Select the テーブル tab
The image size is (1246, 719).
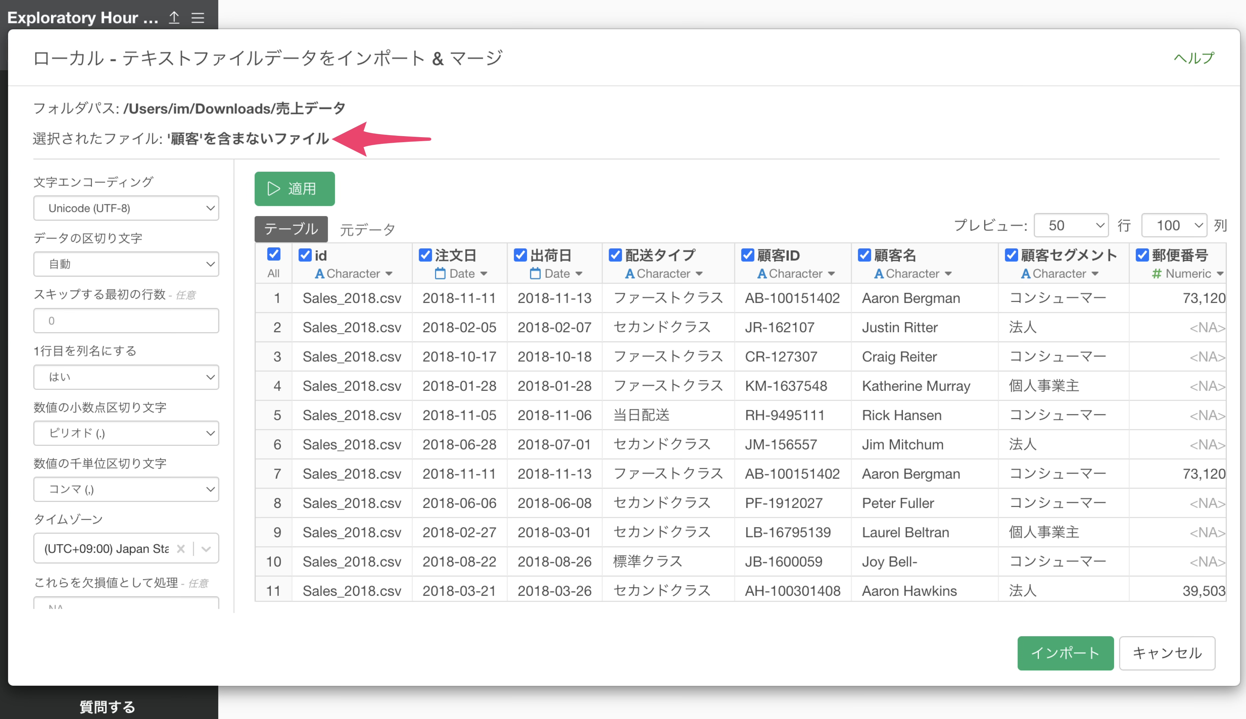pyautogui.click(x=291, y=229)
